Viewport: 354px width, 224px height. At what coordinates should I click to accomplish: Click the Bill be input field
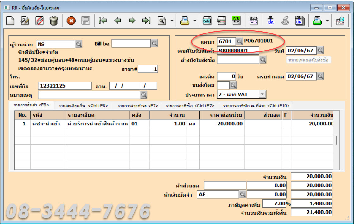131,44
